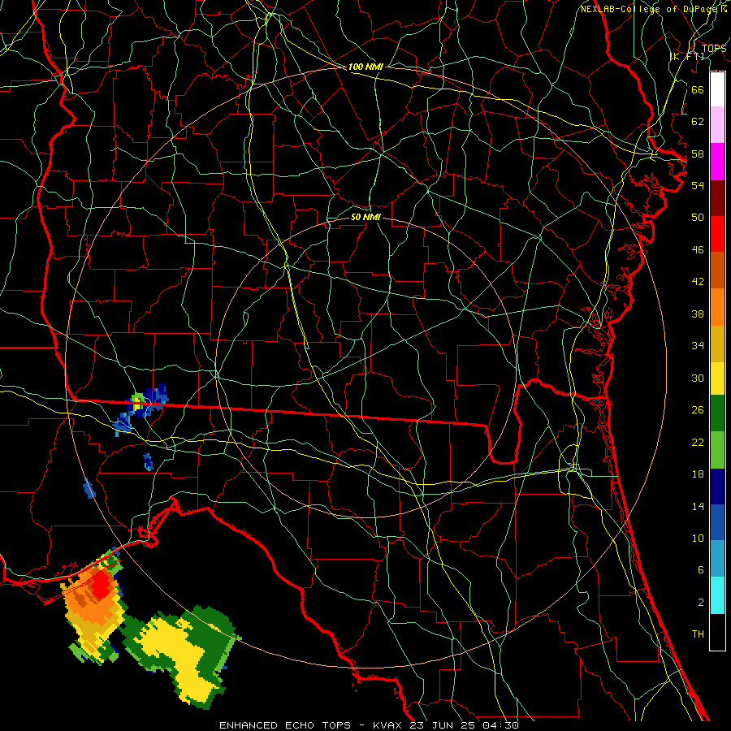Click the legend value "22"
The height and width of the screenshot is (731, 731).
point(698,442)
